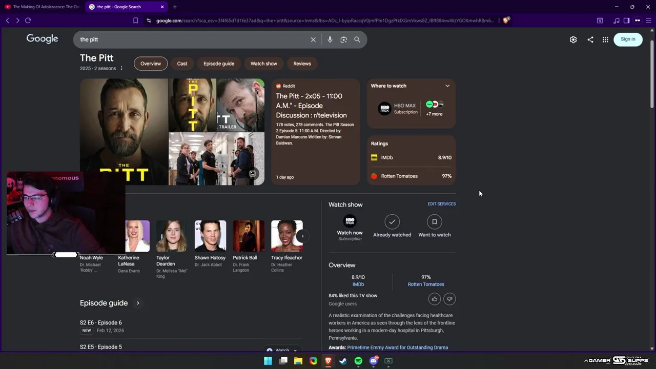Open the private window sunglasses icon
This screenshot has width=656, height=369.
(x=638, y=20)
